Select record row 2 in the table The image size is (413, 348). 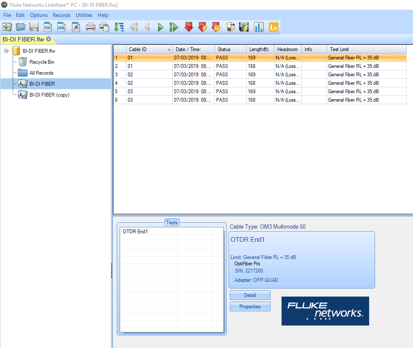[x=260, y=66]
